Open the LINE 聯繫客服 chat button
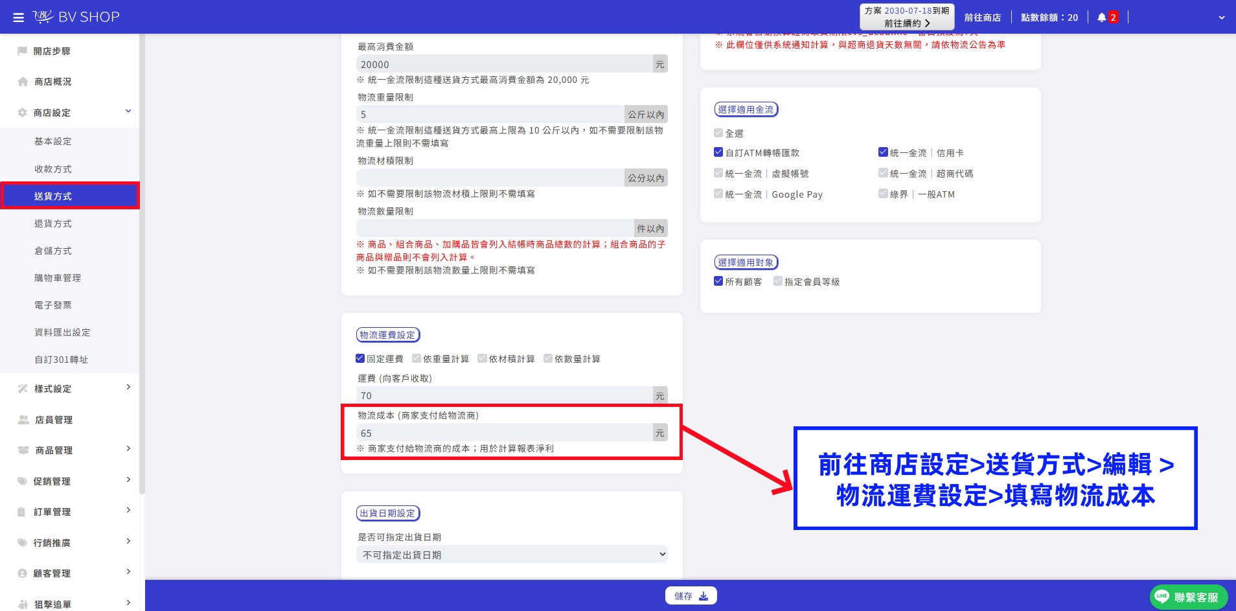The image size is (1236, 611). click(1189, 597)
